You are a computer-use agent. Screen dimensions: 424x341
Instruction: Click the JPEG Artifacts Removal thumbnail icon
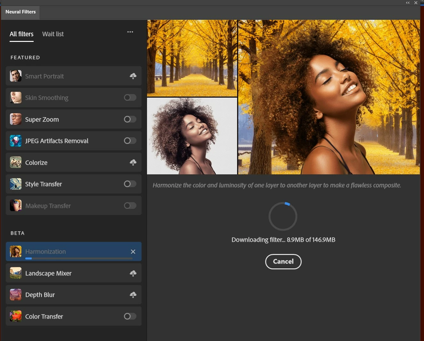16,141
